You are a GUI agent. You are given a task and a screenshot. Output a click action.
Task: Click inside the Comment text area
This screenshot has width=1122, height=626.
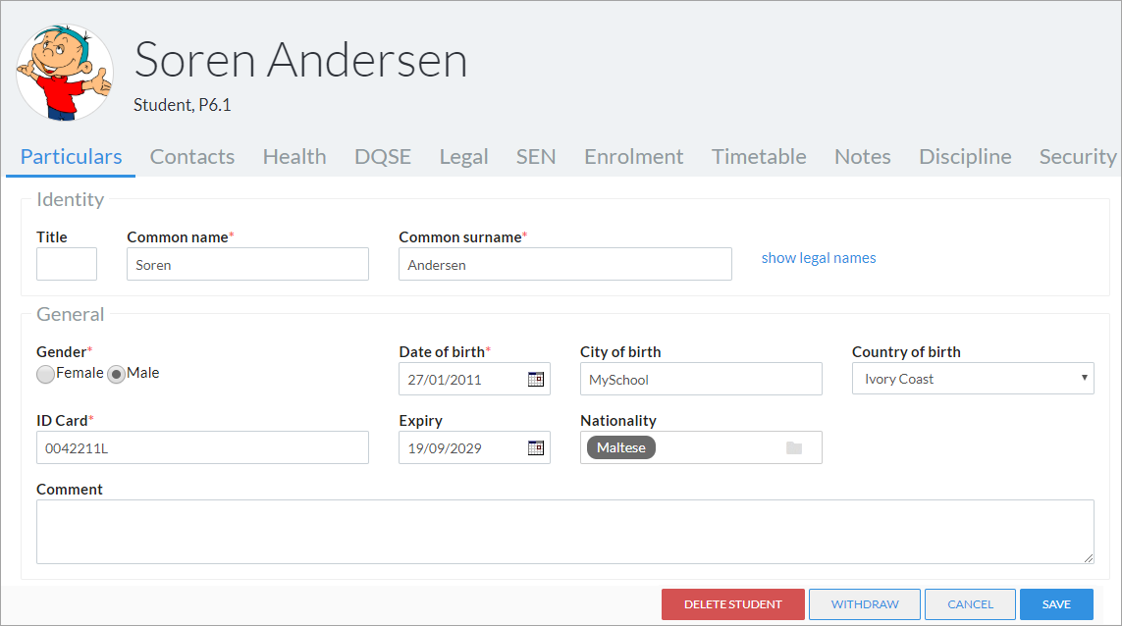point(565,532)
